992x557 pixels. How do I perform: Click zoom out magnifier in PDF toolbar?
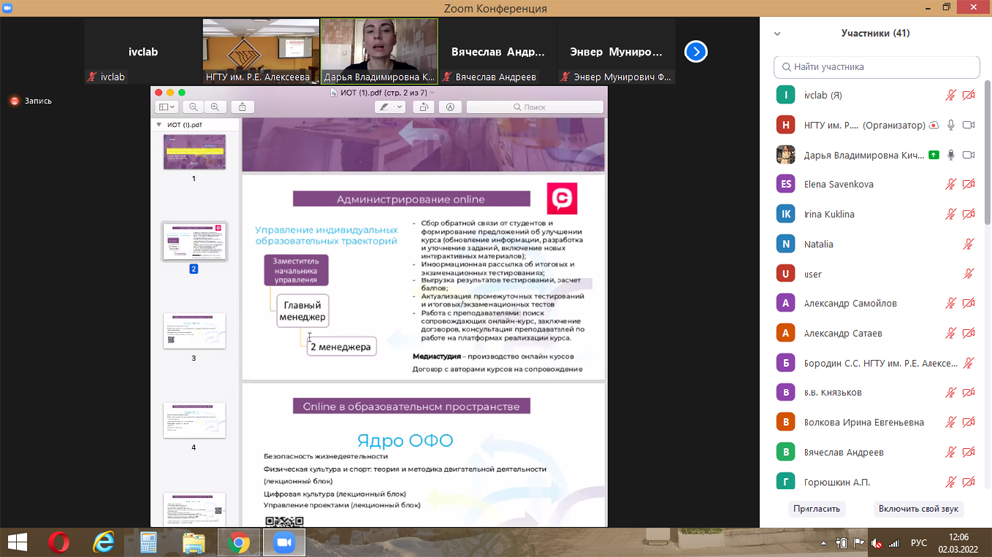[193, 107]
